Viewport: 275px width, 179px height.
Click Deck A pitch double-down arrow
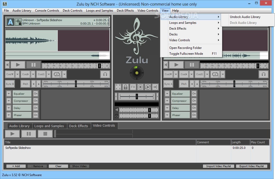coord(33,84)
